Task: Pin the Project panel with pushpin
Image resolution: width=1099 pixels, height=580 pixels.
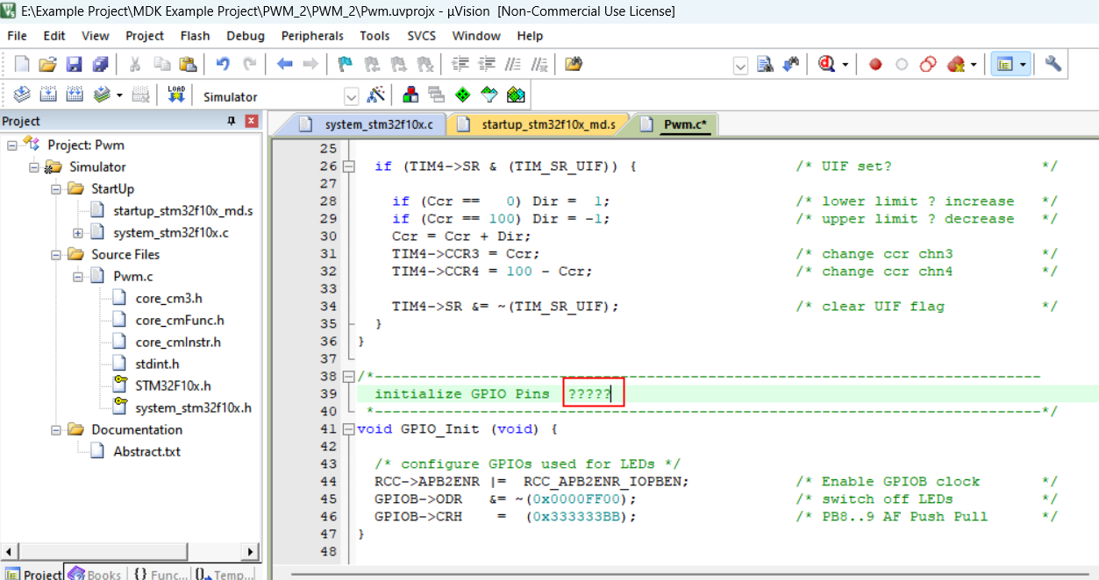Action: (x=232, y=121)
